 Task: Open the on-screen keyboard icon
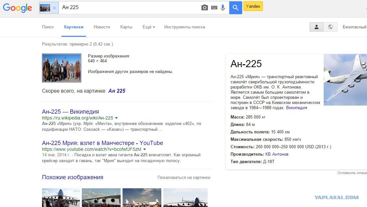pos(214,8)
